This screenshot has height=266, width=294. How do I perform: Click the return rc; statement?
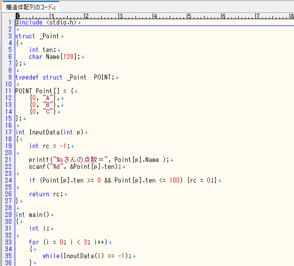pyautogui.click(x=45, y=194)
